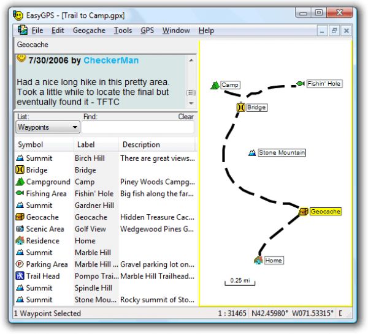This screenshot has height=334, width=368.
Task: Select the Geocache chest icon on map
Action: point(304,212)
